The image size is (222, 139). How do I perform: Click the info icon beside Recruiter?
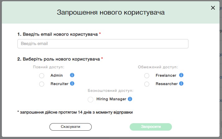pyautogui.click(x=72, y=83)
